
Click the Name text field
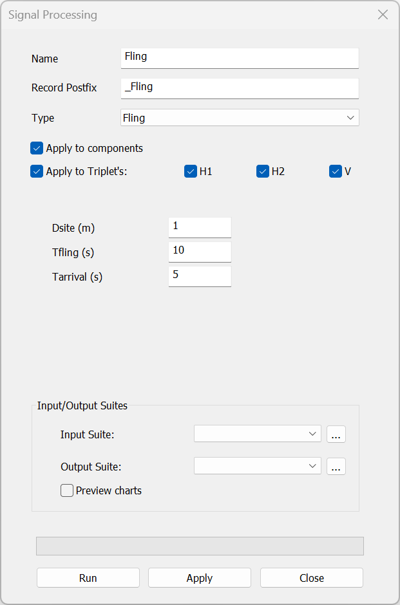coord(239,57)
